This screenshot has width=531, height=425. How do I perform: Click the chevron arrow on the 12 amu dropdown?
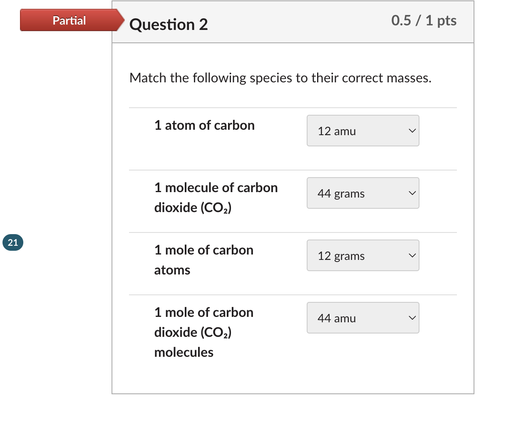(x=412, y=131)
